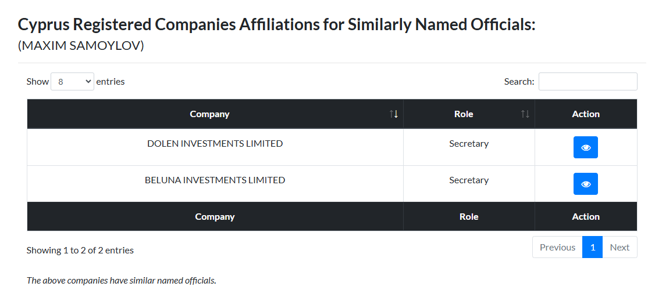Click the footer Role column label
Viewport: 648px width, 294px height.
tap(469, 217)
